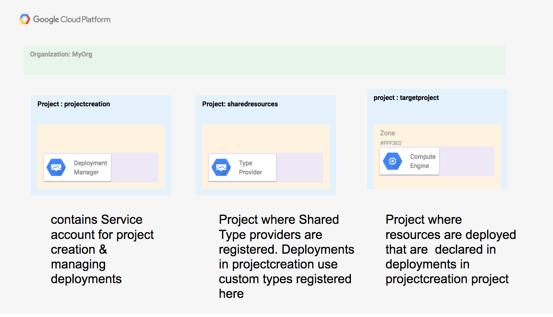Image resolution: width=553 pixels, height=317 pixels.
Task: Click the "Type Provider" card label
Action: (250, 168)
